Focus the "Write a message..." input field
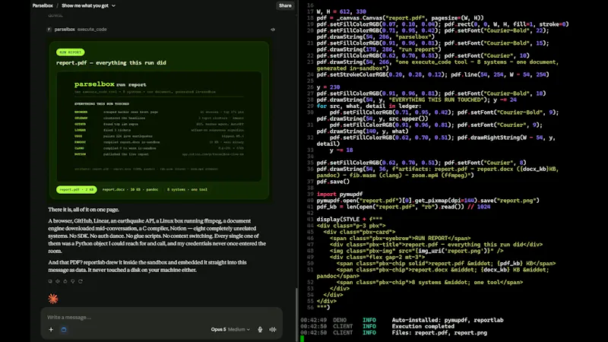Viewport: 608px width, 342px height. pyautogui.click(x=161, y=317)
